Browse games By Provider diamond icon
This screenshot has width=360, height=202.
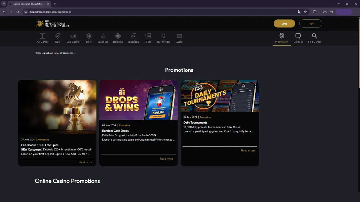coord(164,36)
